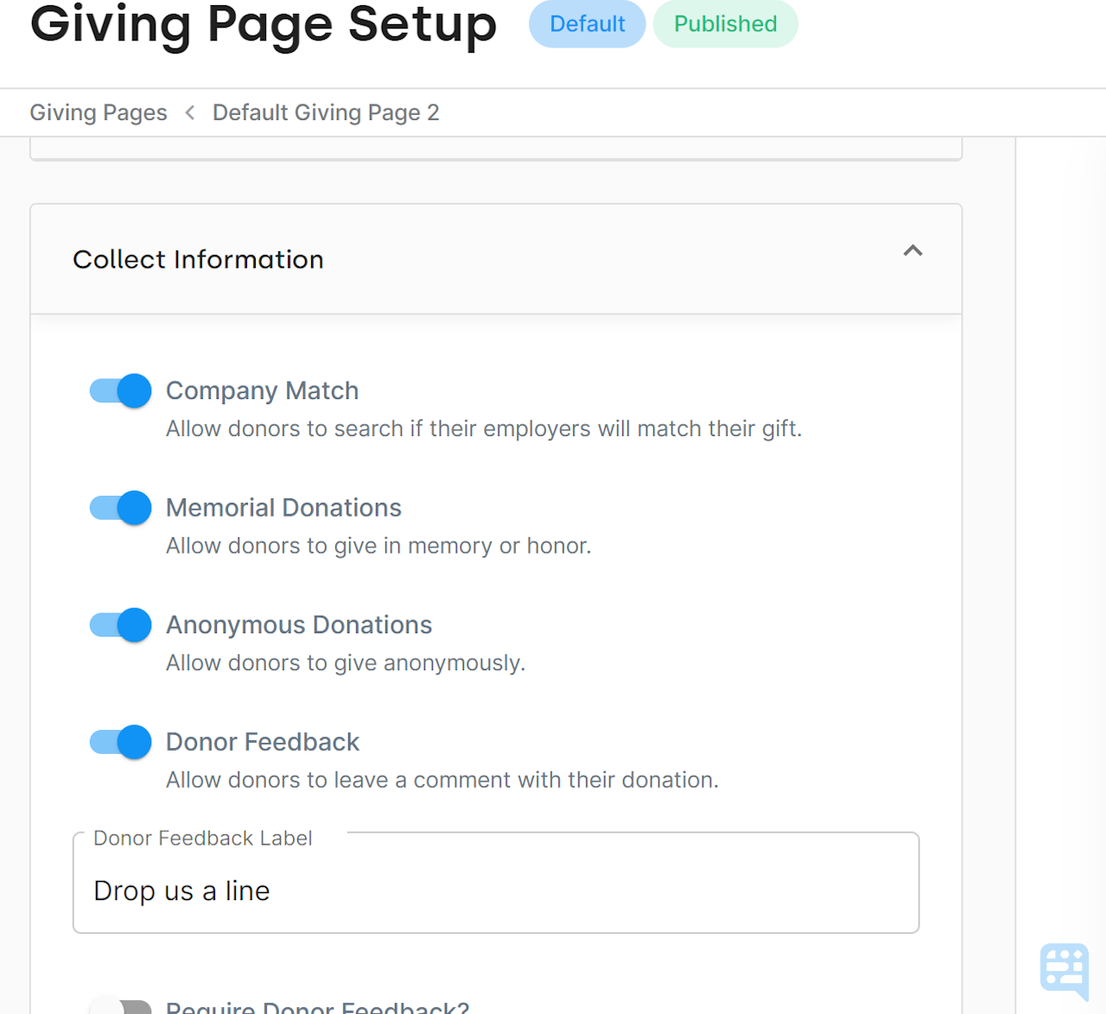
Task: Click the Giving Page Setup page title
Action: [x=263, y=26]
